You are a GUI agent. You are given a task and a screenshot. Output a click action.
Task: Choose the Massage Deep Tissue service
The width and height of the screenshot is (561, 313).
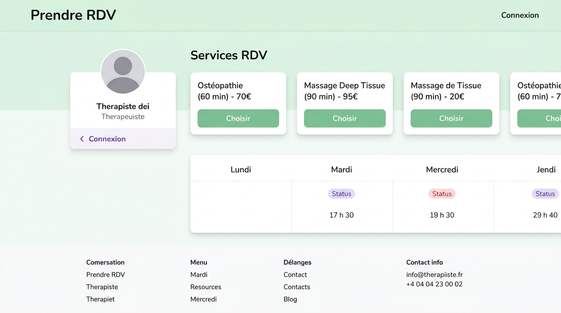[x=345, y=118]
